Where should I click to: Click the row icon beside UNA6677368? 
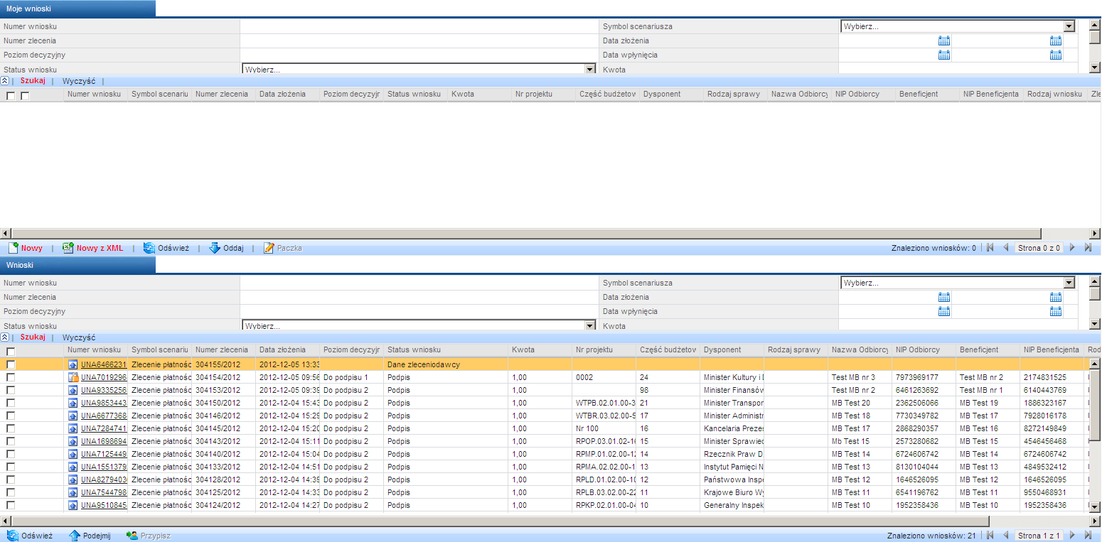tap(73, 416)
